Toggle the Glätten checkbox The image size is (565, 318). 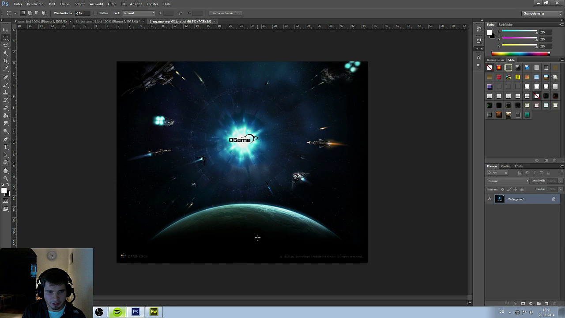pyautogui.click(x=95, y=13)
